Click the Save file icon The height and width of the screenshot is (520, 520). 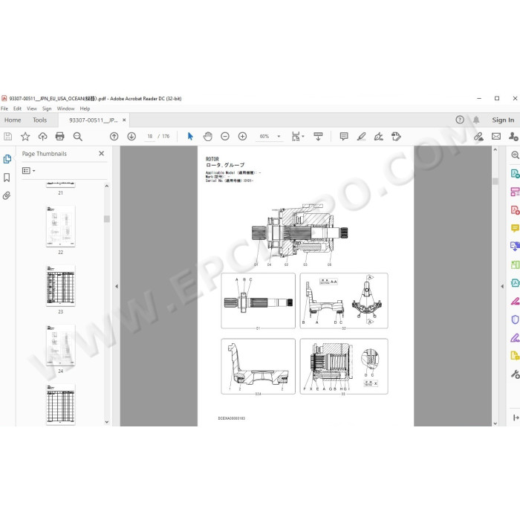7,136
